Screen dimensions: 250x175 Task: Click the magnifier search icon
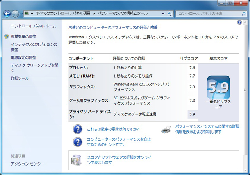point(243,14)
